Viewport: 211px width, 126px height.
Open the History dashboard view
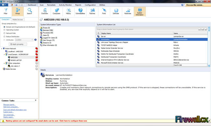[x=68, y=11]
